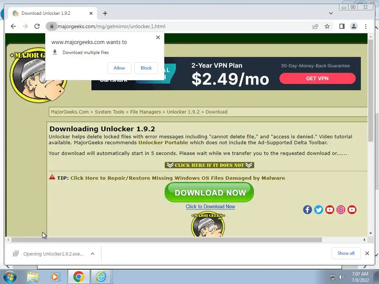Open the Unlocker1.9.2.exe download item
The height and width of the screenshot is (284, 379).
click(49, 254)
